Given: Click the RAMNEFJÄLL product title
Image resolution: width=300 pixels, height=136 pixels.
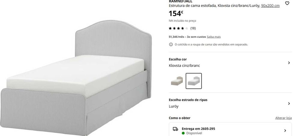Looking at the screenshot, I should pyautogui.click(x=180, y=1).
